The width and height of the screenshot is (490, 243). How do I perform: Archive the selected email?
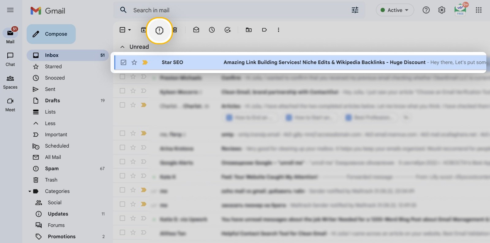143,30
